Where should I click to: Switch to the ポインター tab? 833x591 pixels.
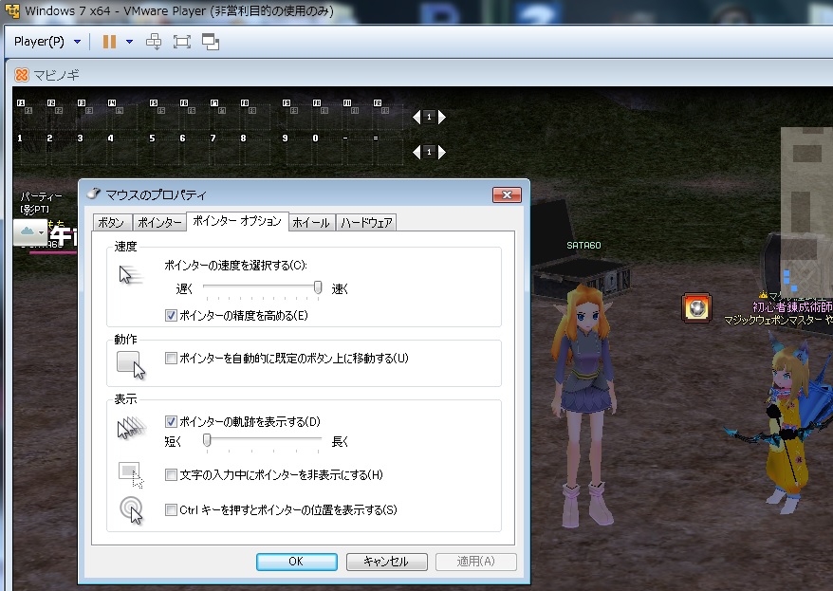pyautogui.click(x=158, y=223)
